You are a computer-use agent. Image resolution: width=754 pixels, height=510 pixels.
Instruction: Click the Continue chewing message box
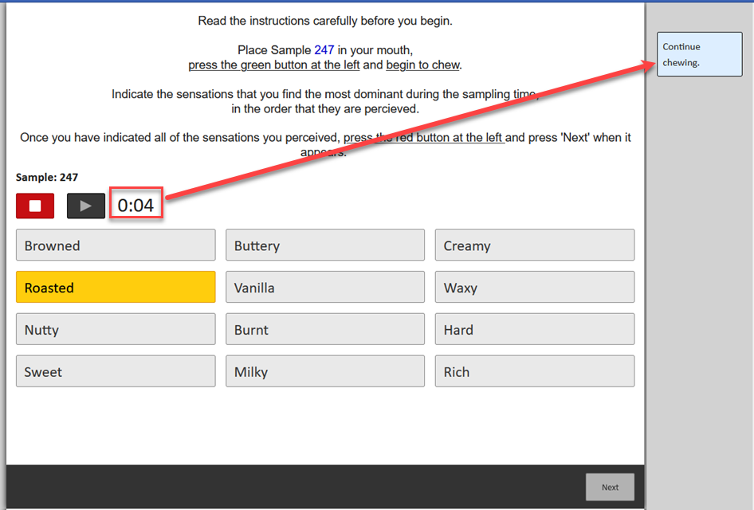pyautogui.click(x=700, y=54)
